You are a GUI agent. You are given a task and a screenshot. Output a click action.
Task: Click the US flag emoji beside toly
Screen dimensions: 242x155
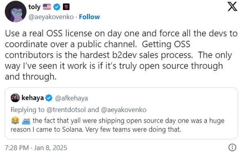(47, 7)
